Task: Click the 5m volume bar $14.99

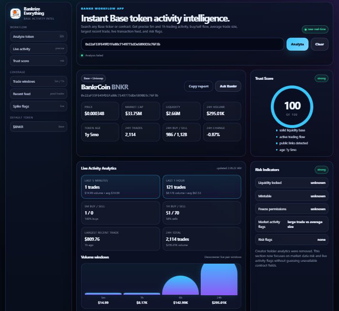Action: click(x=103, y=294)
